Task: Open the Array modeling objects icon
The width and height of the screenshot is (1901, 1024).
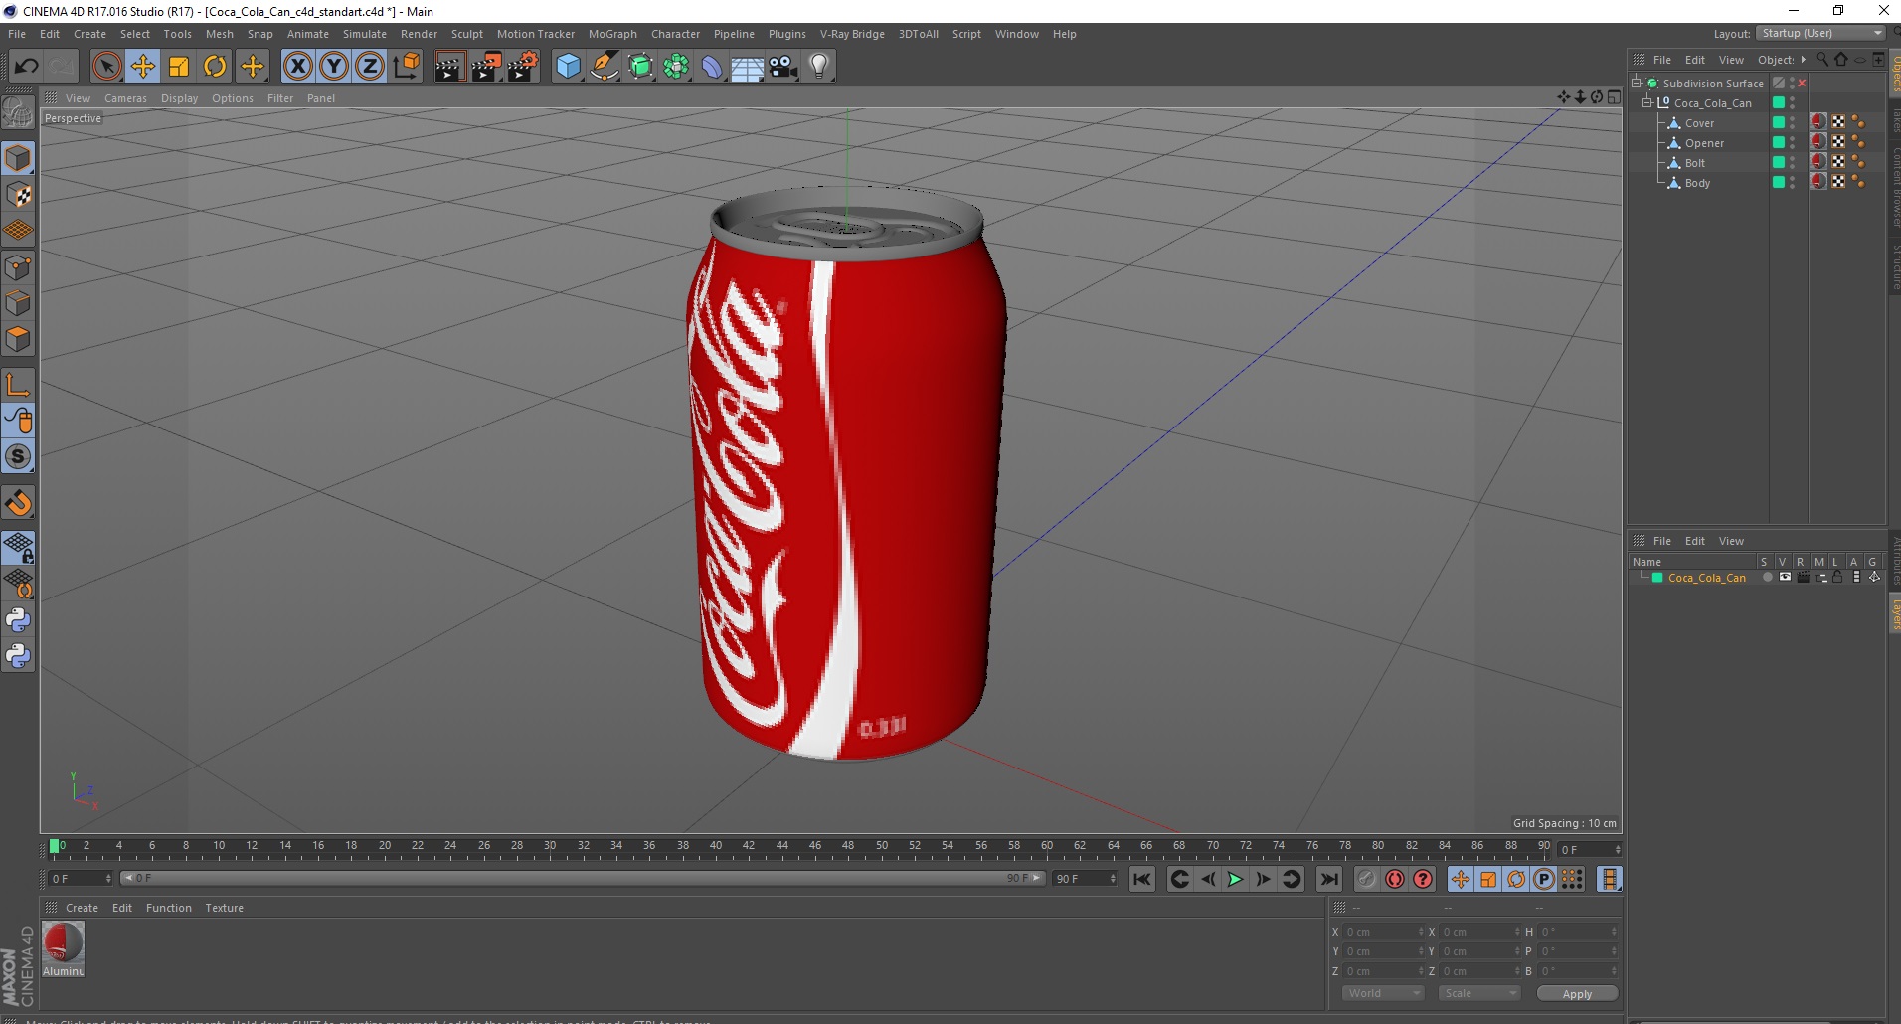Action: tap(676, 67)
